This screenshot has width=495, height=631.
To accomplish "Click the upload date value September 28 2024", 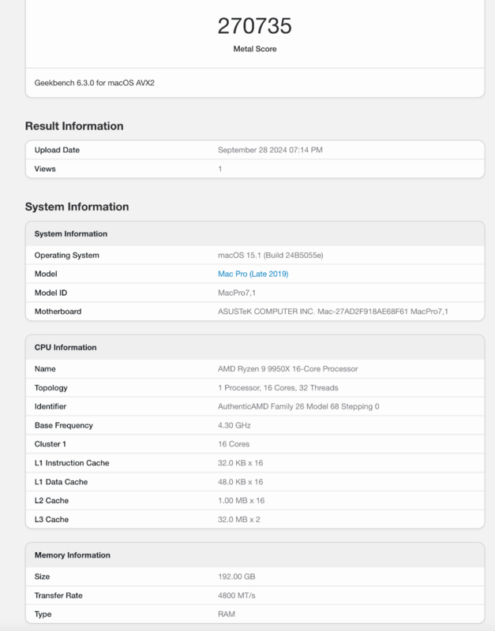I will point(270,150).
